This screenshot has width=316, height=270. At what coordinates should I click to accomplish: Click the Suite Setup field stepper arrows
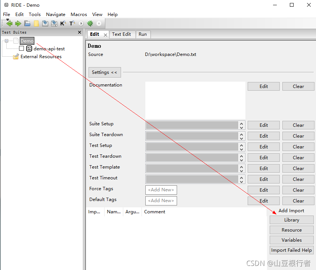pos(241,125)
